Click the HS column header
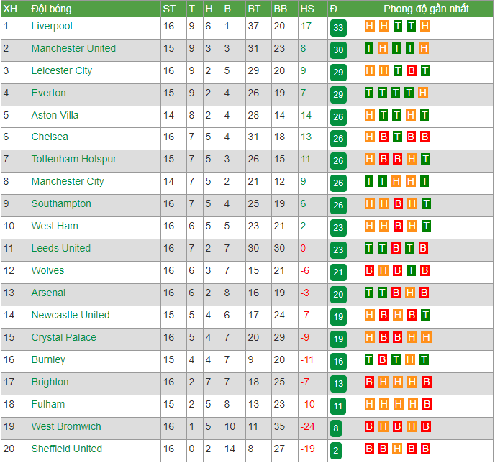495x463 pixels. coord(307,9)
